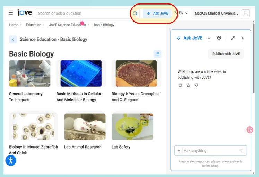Click the back chevron beside Science Education

click(13, 39)
